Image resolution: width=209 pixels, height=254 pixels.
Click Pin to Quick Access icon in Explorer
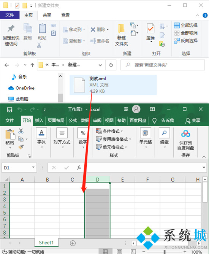[x=11, y=29]
